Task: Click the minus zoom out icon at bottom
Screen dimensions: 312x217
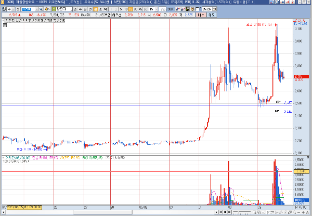Action: point(298,213)
